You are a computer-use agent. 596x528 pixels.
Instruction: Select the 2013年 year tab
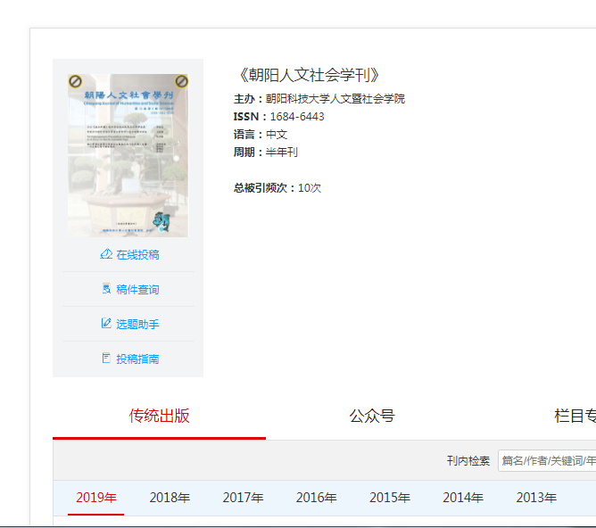[536, 498]
